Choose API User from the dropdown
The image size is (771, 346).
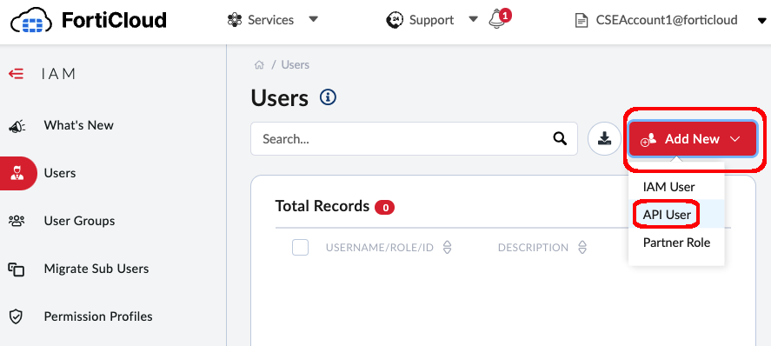point(667,214)
